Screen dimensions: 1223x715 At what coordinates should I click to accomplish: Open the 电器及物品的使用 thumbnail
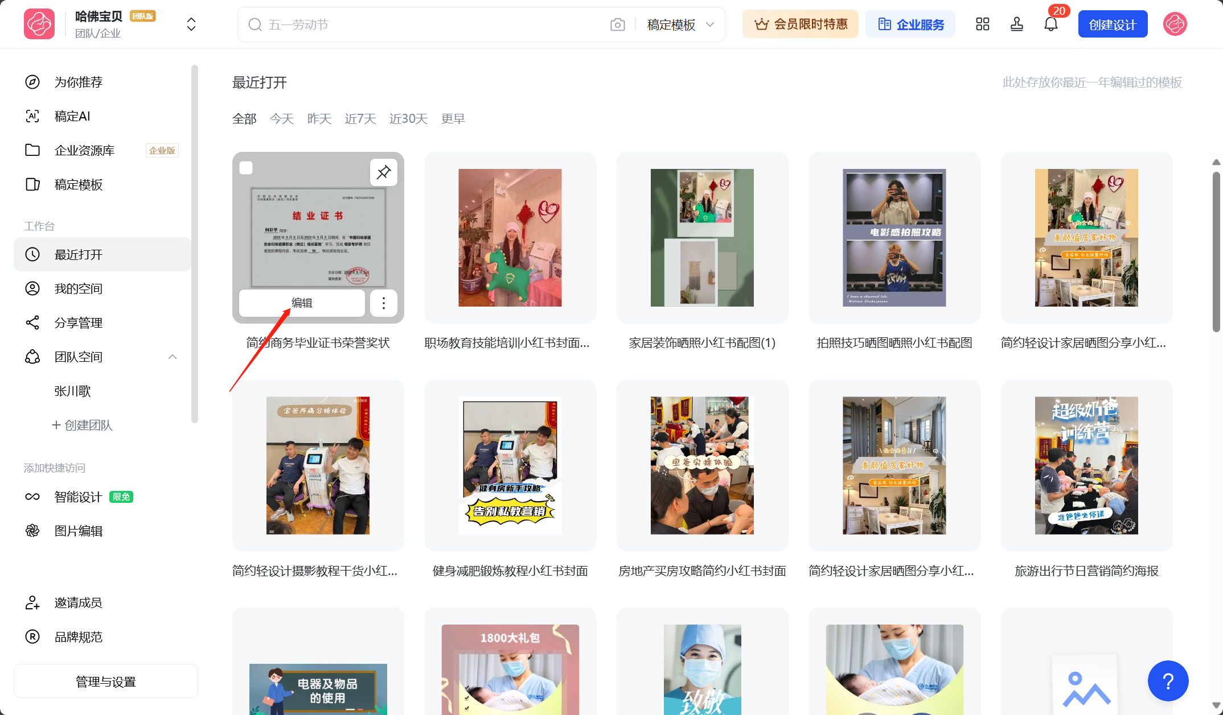click(x=318, y=689)
